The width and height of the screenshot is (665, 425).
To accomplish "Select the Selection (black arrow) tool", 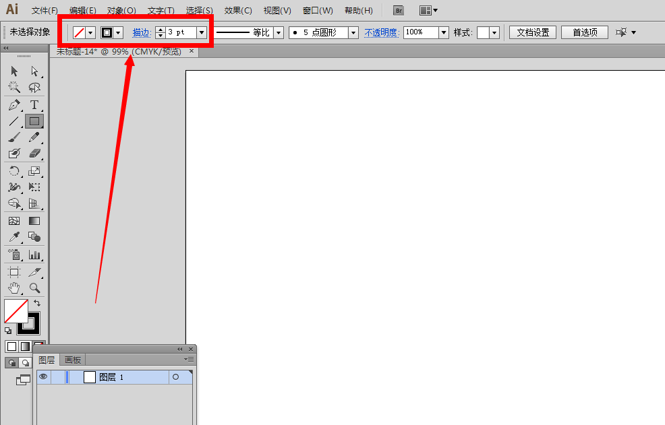I will point(14,71).
